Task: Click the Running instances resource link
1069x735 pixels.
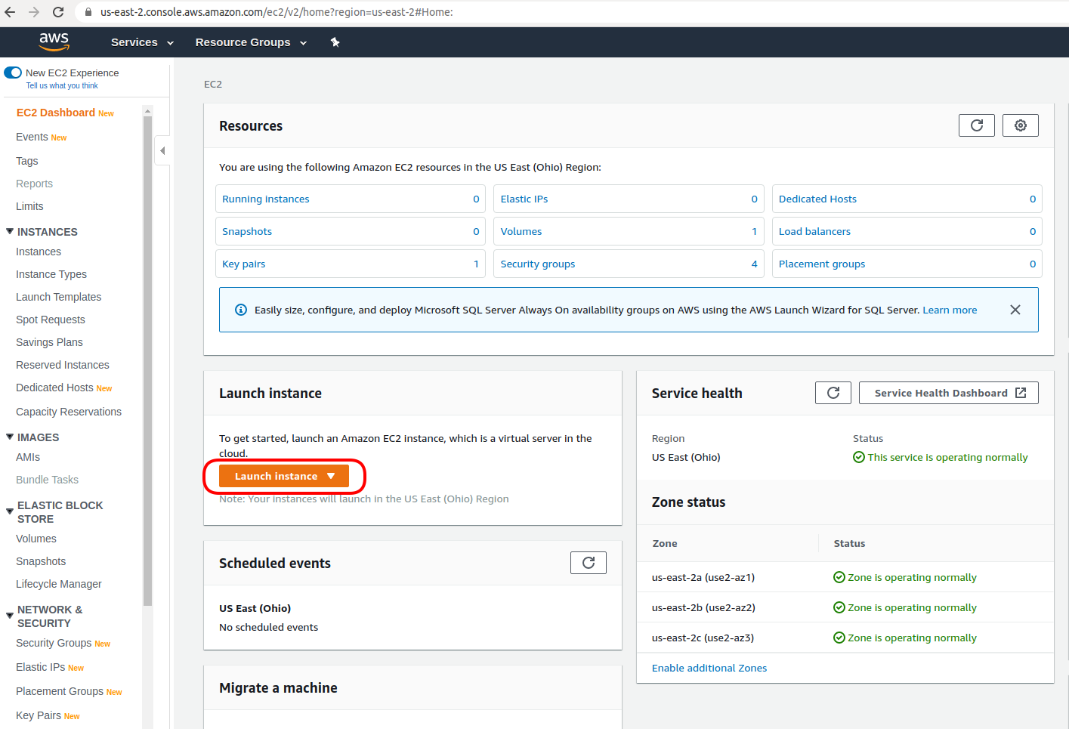Action: tap(266, 199)
